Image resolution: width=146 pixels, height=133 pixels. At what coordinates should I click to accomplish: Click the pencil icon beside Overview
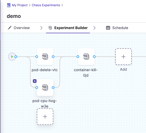click(x=10, y=28)
